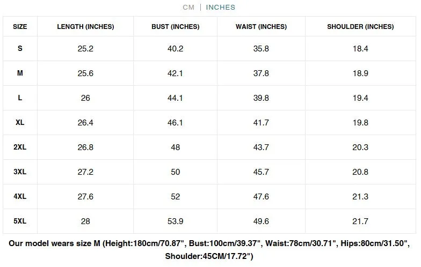Click the model size note text
The height and width of the screenshot is (267, 421).
pyautogui.click(x=209, y=250)
